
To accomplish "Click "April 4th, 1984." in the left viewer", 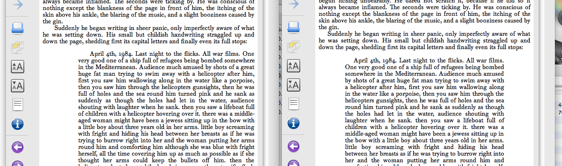I will coord(112,54).
